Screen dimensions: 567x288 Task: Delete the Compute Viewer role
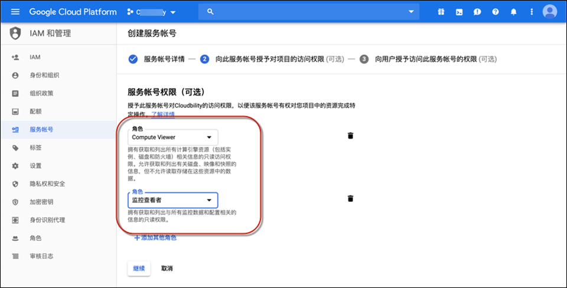click(350, 136)
